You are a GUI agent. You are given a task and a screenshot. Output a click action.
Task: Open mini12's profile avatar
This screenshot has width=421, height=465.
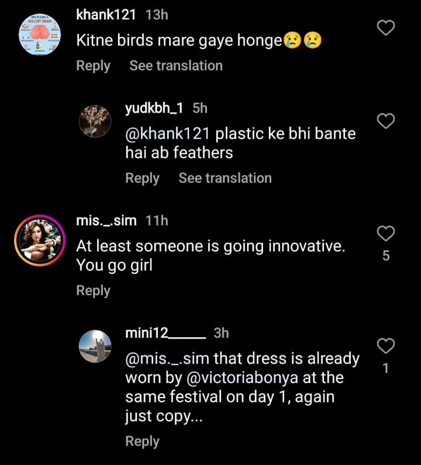[x=95, y=346]
